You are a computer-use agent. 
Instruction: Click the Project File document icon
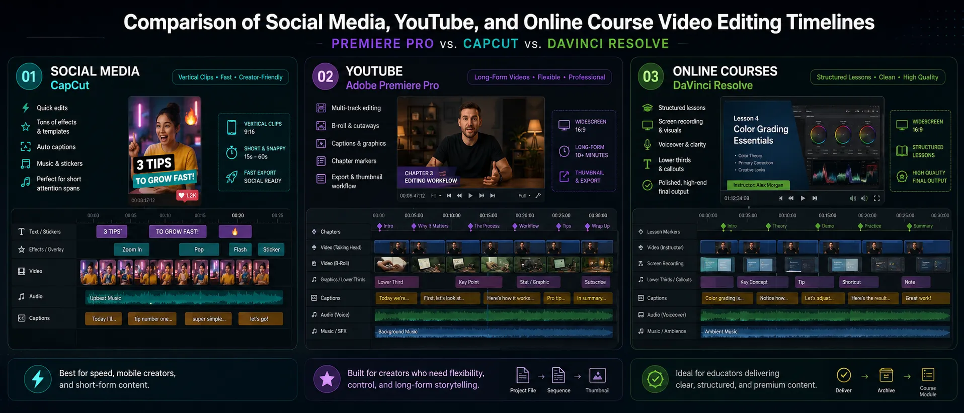[x=523, y=375]
